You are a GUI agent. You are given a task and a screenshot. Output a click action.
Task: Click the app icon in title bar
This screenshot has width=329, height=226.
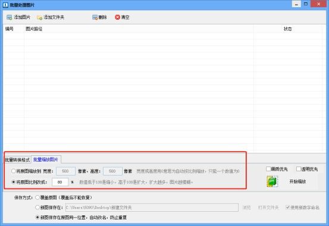(x=5, y=5)
